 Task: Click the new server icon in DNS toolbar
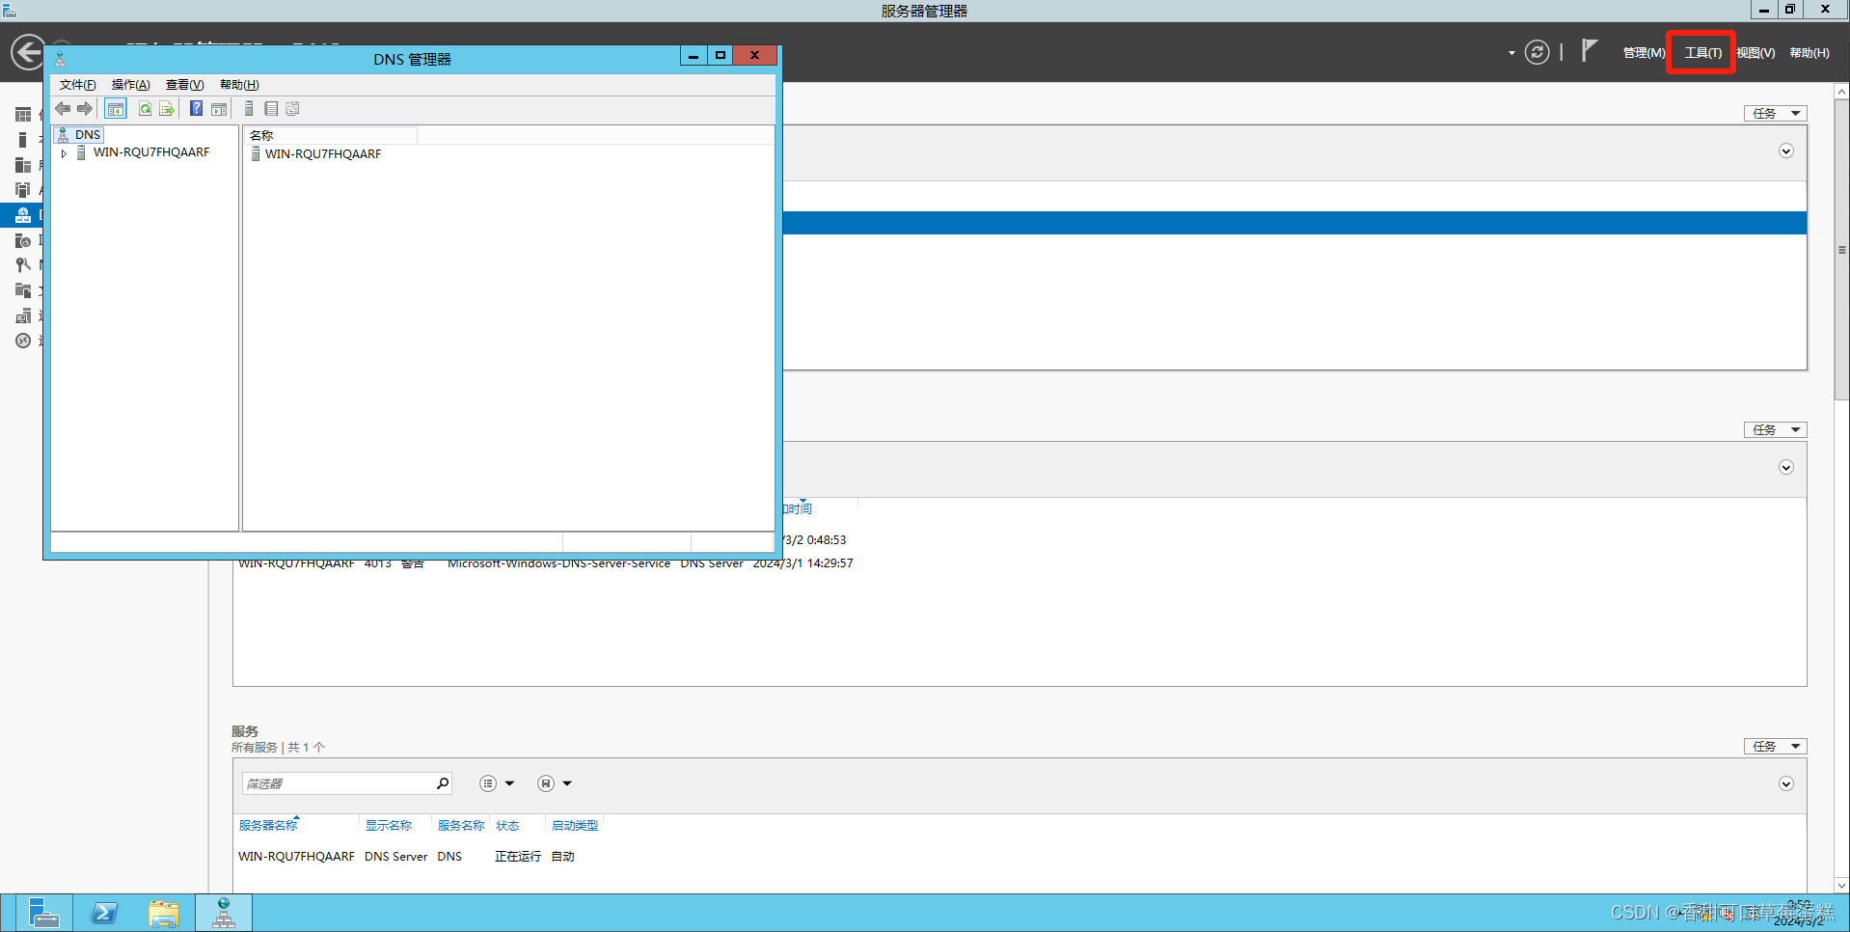(249, 109)
